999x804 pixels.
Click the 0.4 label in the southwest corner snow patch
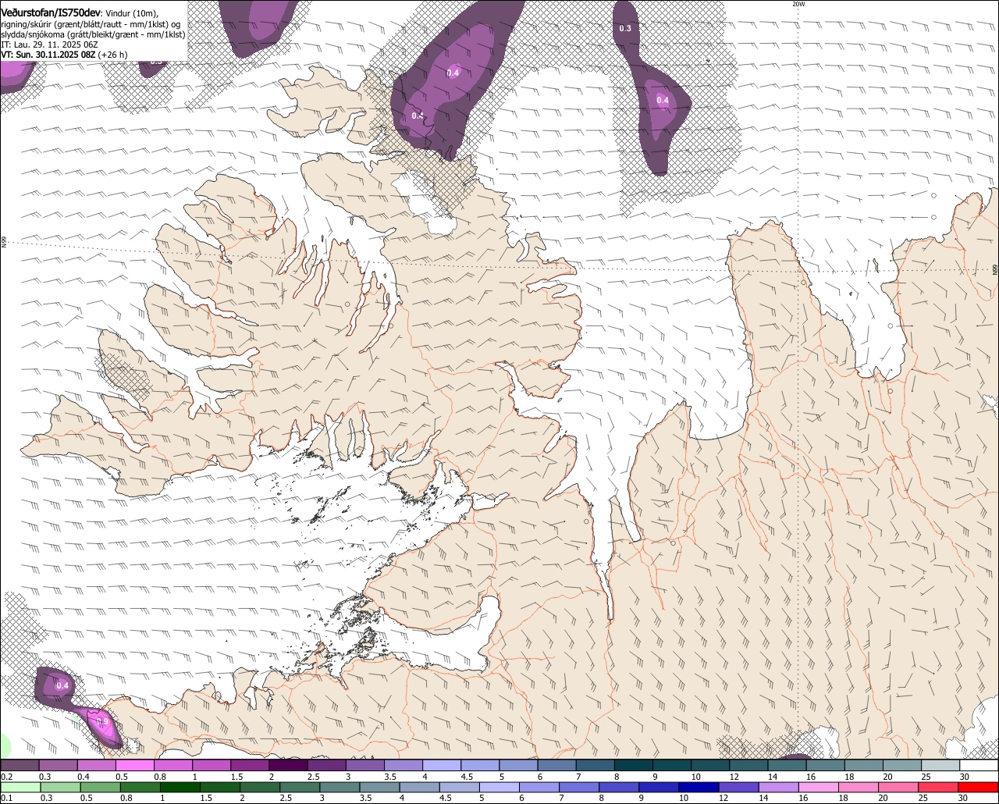click(x=62, y=685)
